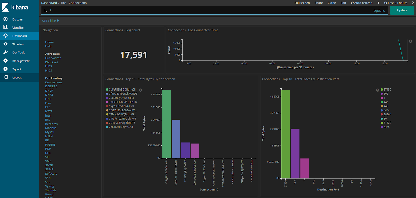This screenshot has width=416, height=198.
Task: Click tallest green bar in Connection chart
Action: tap(166, 124)
